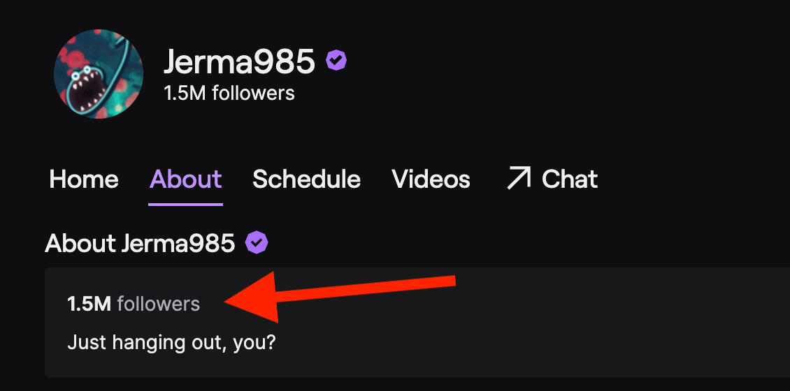
Task: Click the Jerma985 profile avatar
Action: (99, 74)
